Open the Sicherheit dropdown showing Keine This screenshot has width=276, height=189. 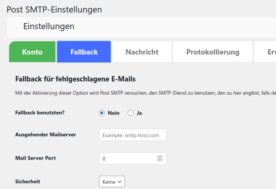pos(112,182)
